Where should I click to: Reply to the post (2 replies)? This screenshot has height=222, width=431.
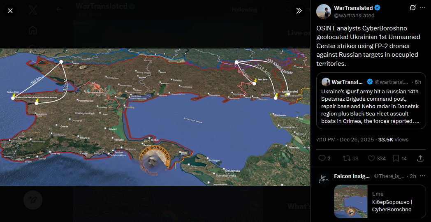coord(324,158)
